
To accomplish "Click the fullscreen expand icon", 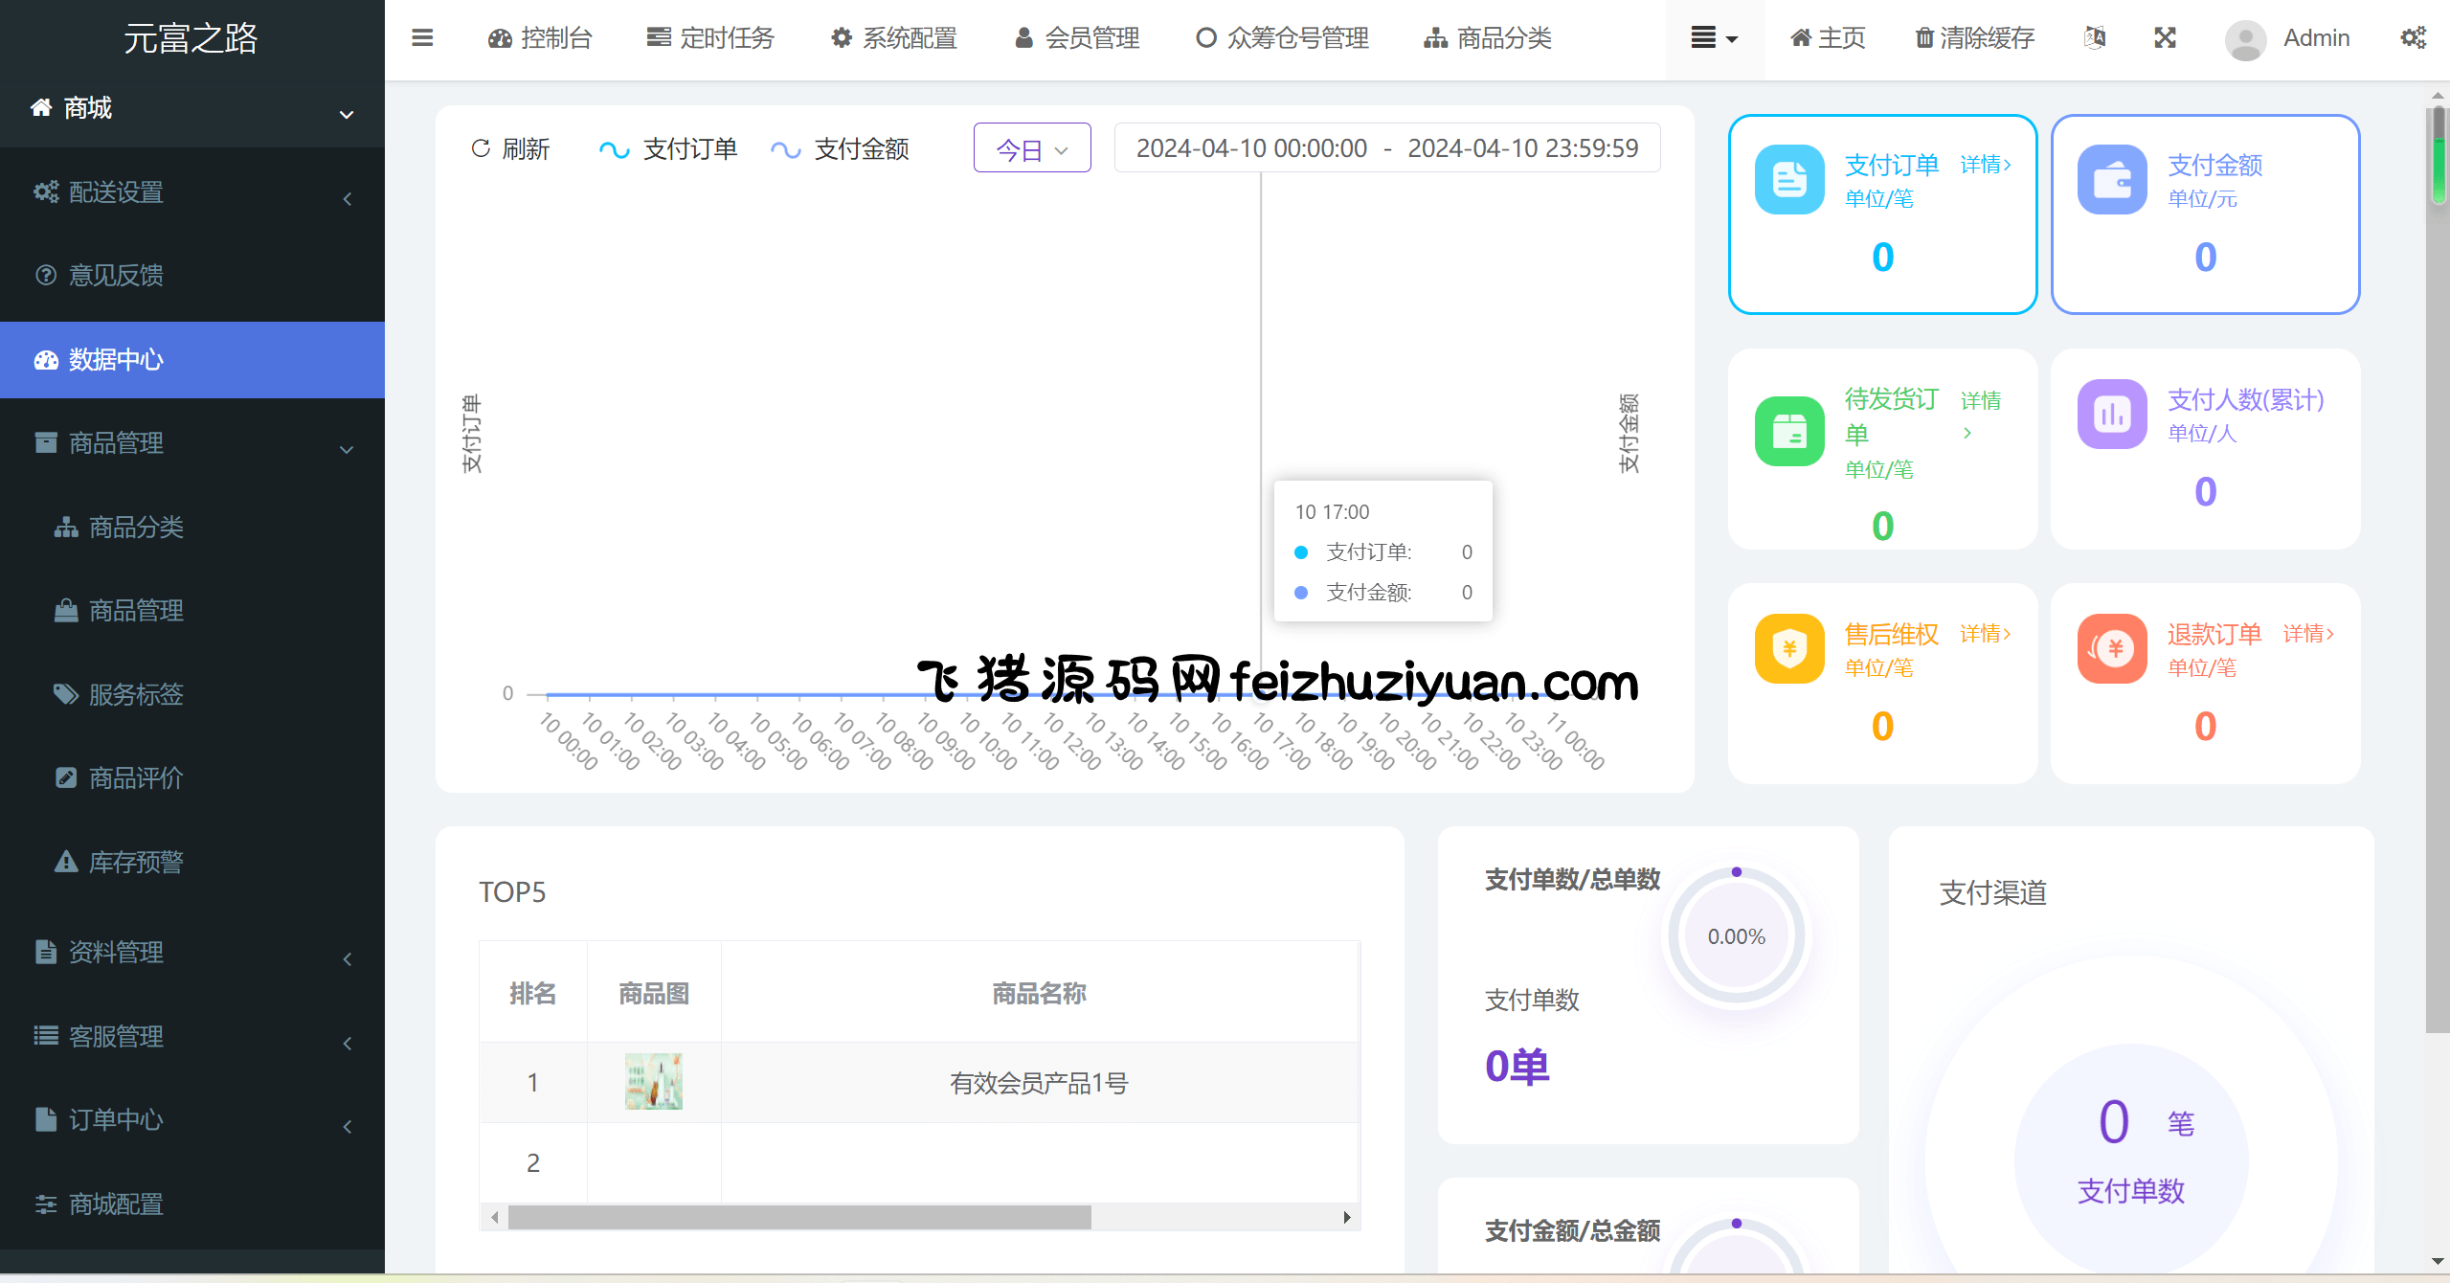I will 2165,38.
